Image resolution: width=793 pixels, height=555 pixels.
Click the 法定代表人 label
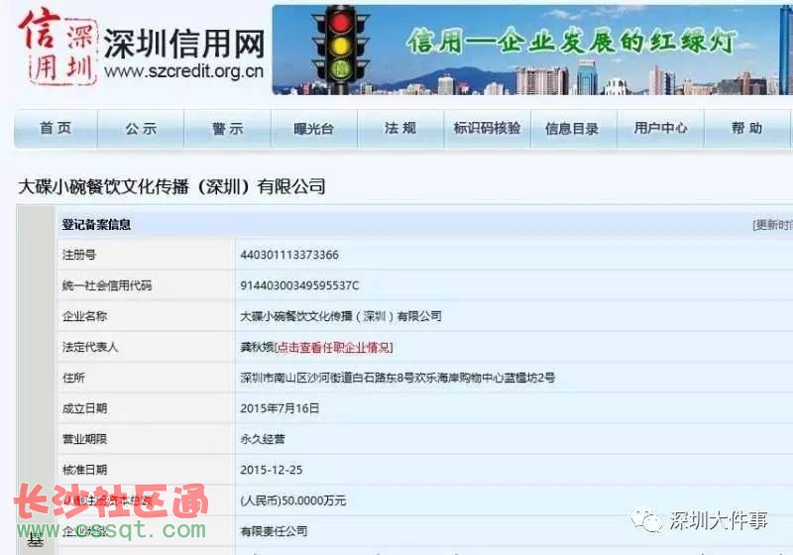point(90,347)
